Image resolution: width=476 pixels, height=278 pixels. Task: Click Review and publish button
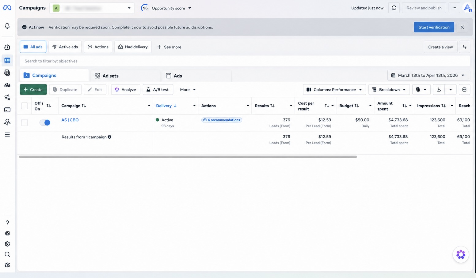424,8
